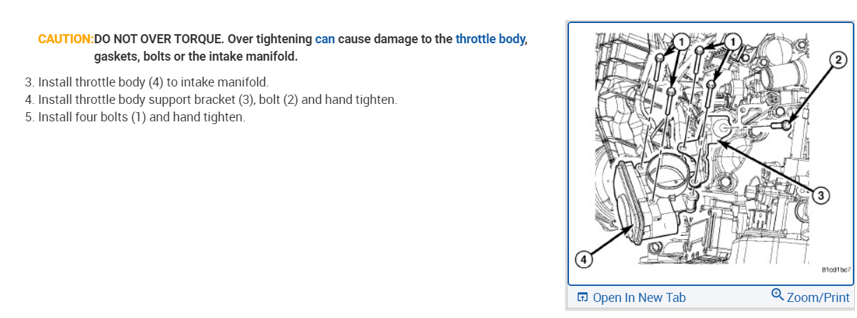
Task: Click the orange CAUTION label
Action: pyautogui.click(x=66, y=39)
